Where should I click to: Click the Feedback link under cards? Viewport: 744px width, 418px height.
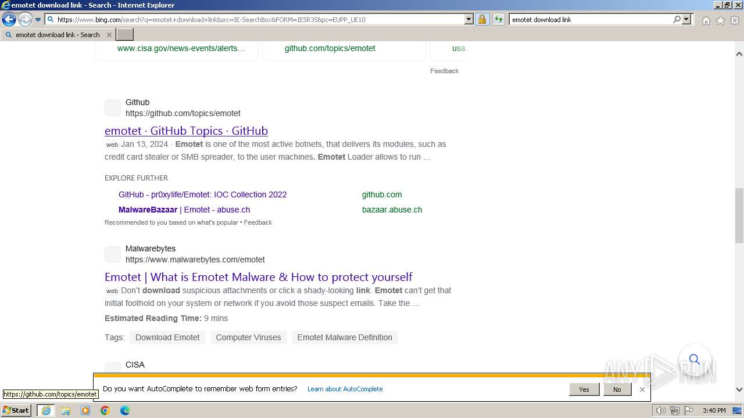coord(444,71)
